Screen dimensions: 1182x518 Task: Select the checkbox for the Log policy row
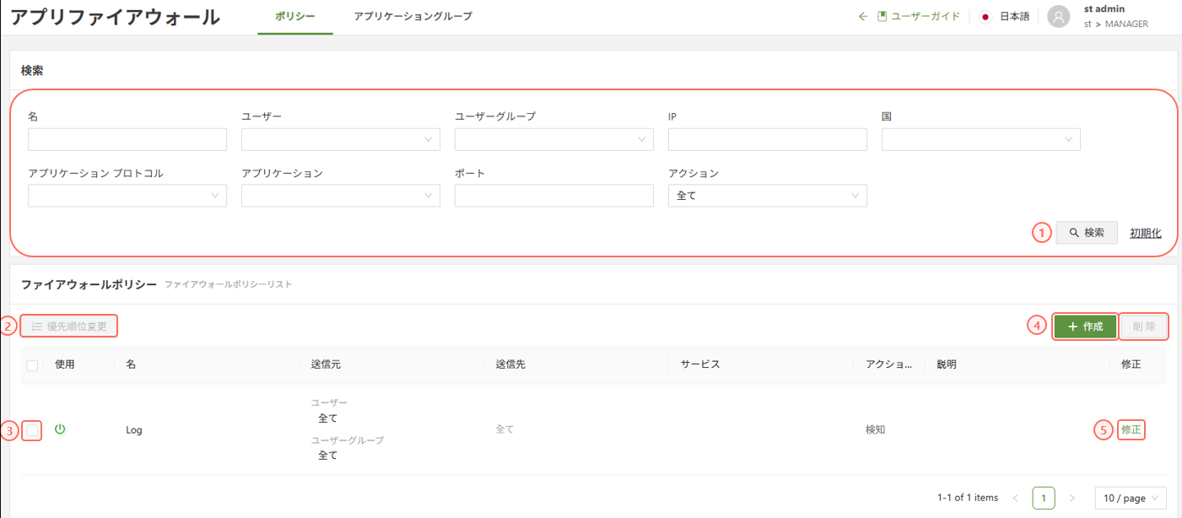click(32, 430)
